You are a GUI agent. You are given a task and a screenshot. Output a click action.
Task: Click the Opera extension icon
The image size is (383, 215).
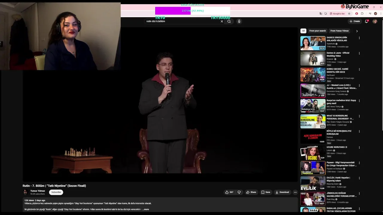[356, 13]
